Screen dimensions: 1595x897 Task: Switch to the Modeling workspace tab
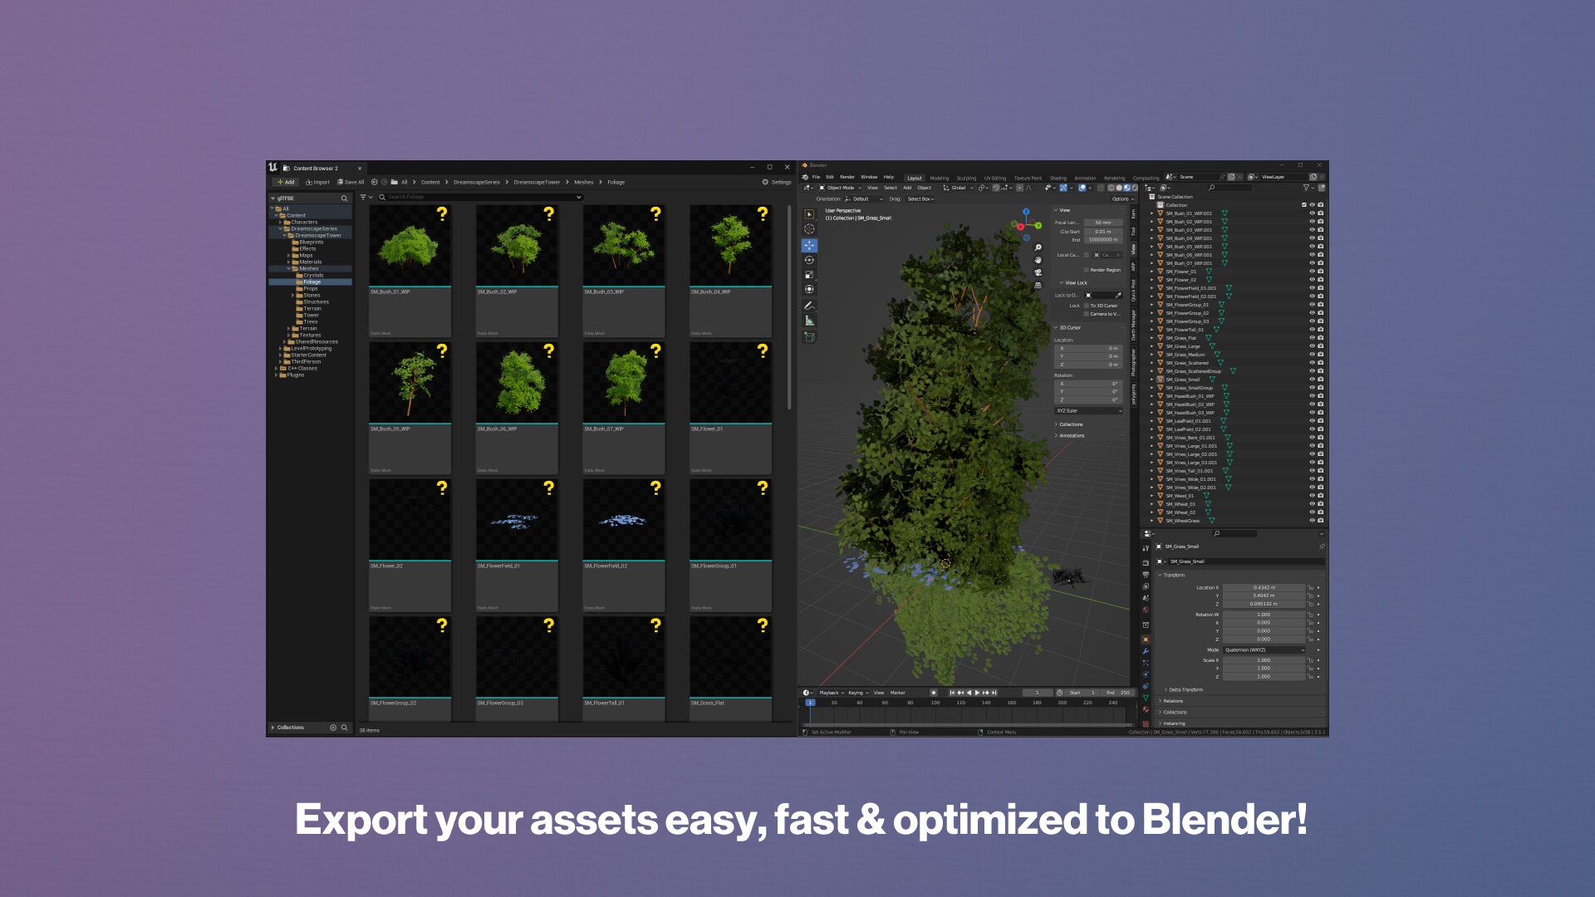click(x=939, y=178)
